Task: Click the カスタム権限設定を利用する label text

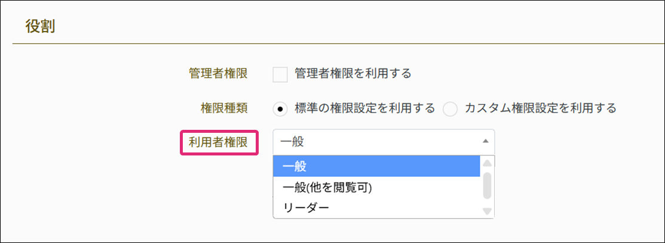Action: pos(540,108)
